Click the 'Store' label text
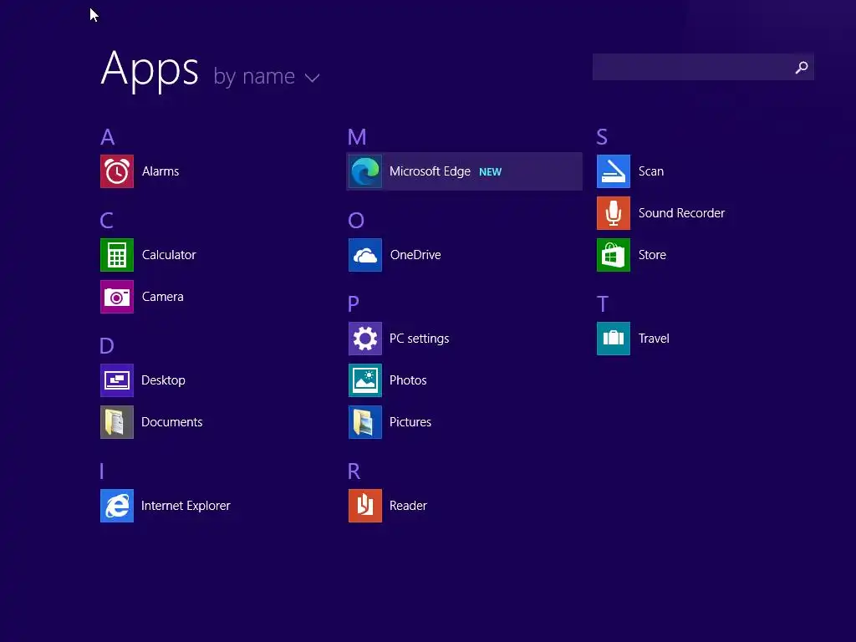The image size is (856, 642). click(652, 255)
